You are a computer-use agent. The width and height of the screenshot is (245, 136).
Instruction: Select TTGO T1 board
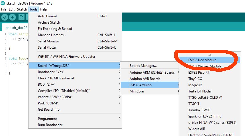210,104
